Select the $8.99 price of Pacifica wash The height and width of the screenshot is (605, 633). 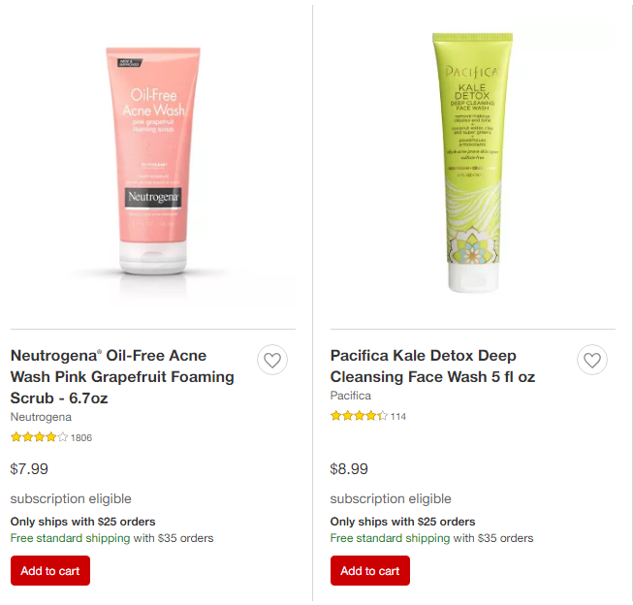pyautogui.click(x=349, y=469)
